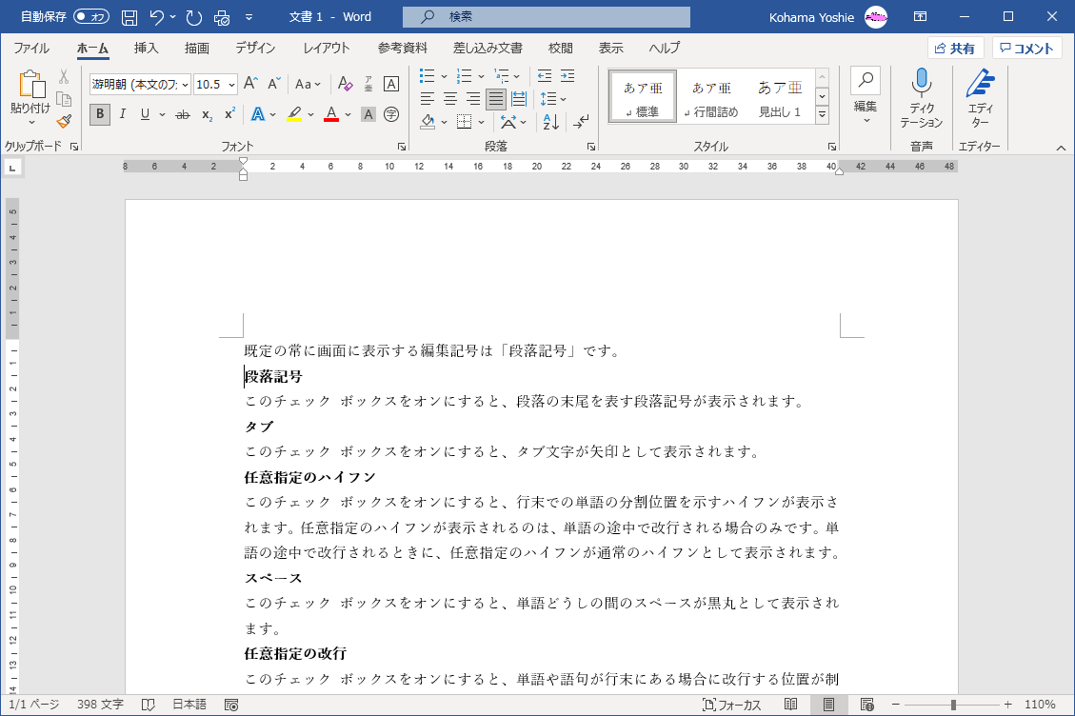
Task: Decrease font size with shrink font icon
Action: coord(273,84)
